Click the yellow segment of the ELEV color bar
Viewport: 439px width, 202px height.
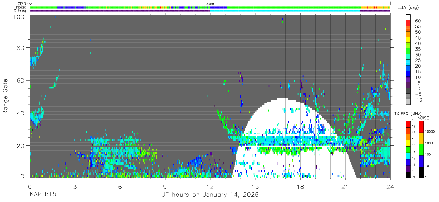click(x=408, y=40)
